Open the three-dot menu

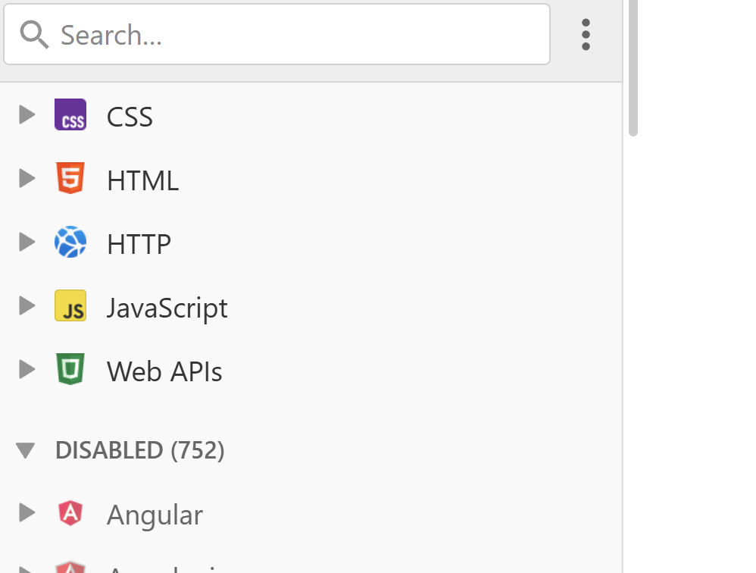[586, 35]
